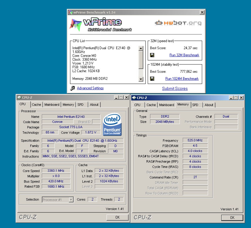Open Mainboard tab in right CPU-Z
The image size is (251, 228).
click(167, 105)
